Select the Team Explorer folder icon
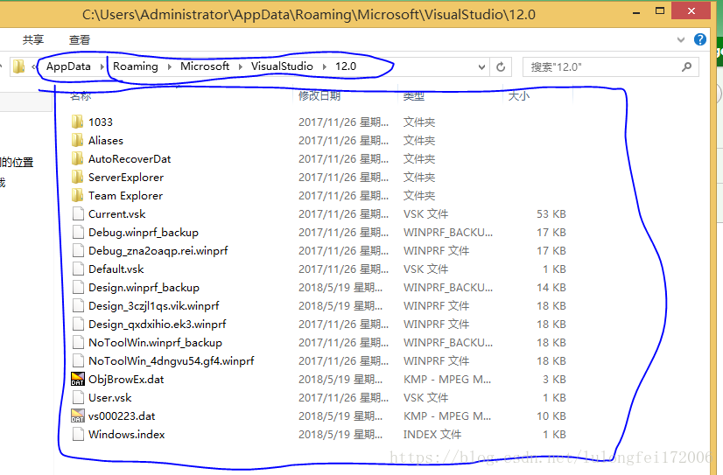723x475 pixels. point(77,196)
